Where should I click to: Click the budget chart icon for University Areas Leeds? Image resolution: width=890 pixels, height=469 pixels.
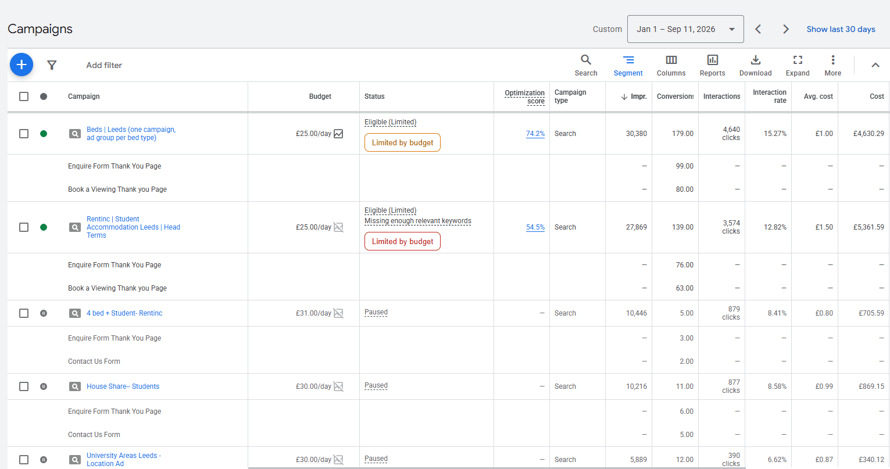pos(338,460)
